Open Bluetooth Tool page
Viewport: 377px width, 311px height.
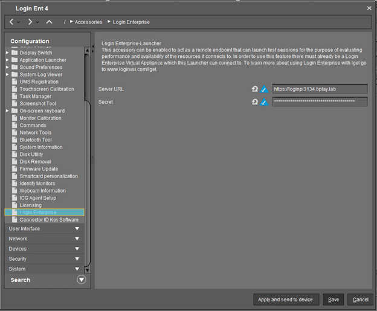coord(36,140)
